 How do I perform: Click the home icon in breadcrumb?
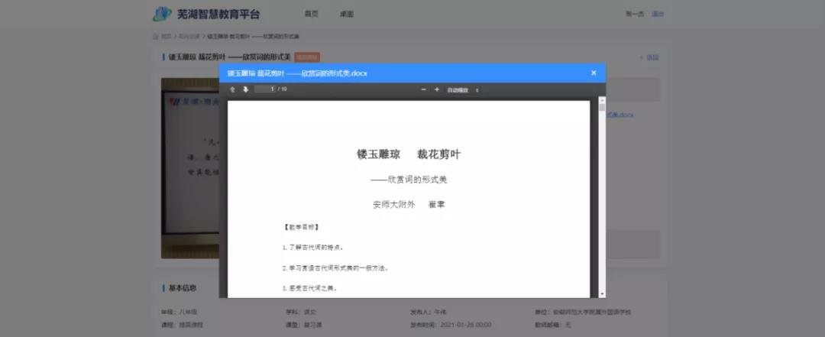click(x=156, y=36)
